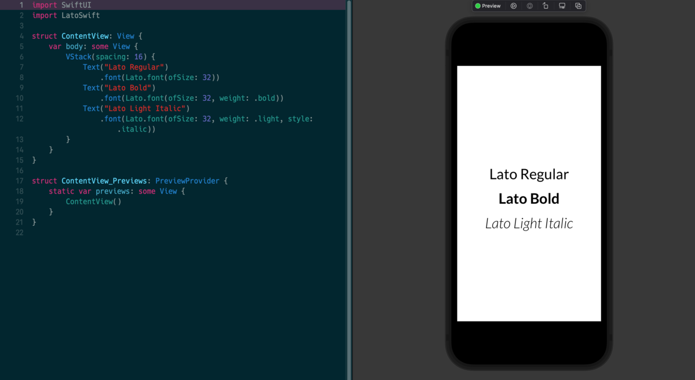Click "weight: .bold" in the code

247,98
